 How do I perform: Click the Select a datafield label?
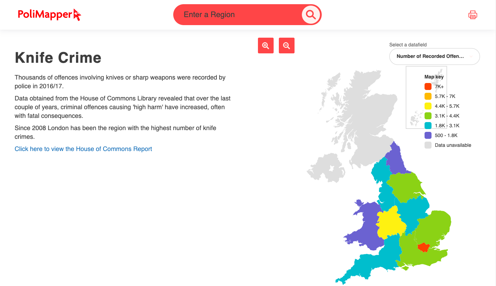[408, 45]
